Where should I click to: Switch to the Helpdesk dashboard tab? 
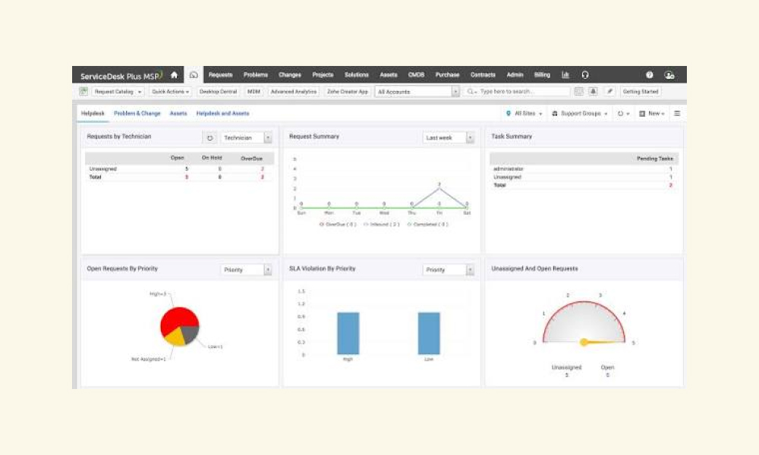pos(93,114)
